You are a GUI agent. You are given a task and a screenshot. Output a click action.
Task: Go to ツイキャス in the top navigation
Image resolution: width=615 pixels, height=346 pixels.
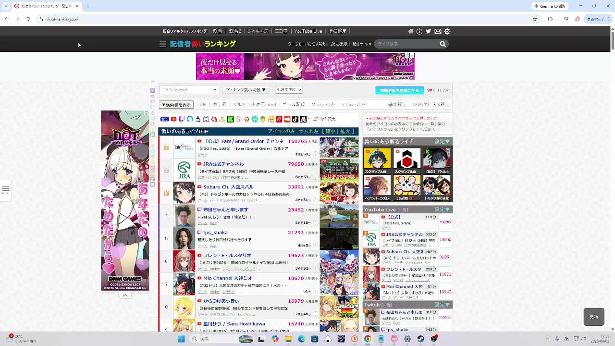pos(258,31)
